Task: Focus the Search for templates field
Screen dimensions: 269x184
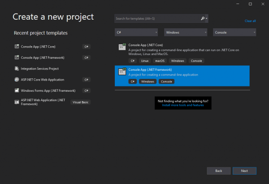Action: (157, 19)
